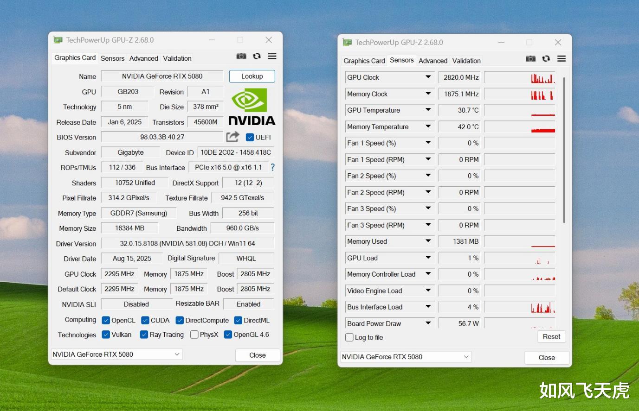Click the GPU-Z title bar icon in Sensors window
This screenshot has height=411, width=639.
click(x=347, y=42)
